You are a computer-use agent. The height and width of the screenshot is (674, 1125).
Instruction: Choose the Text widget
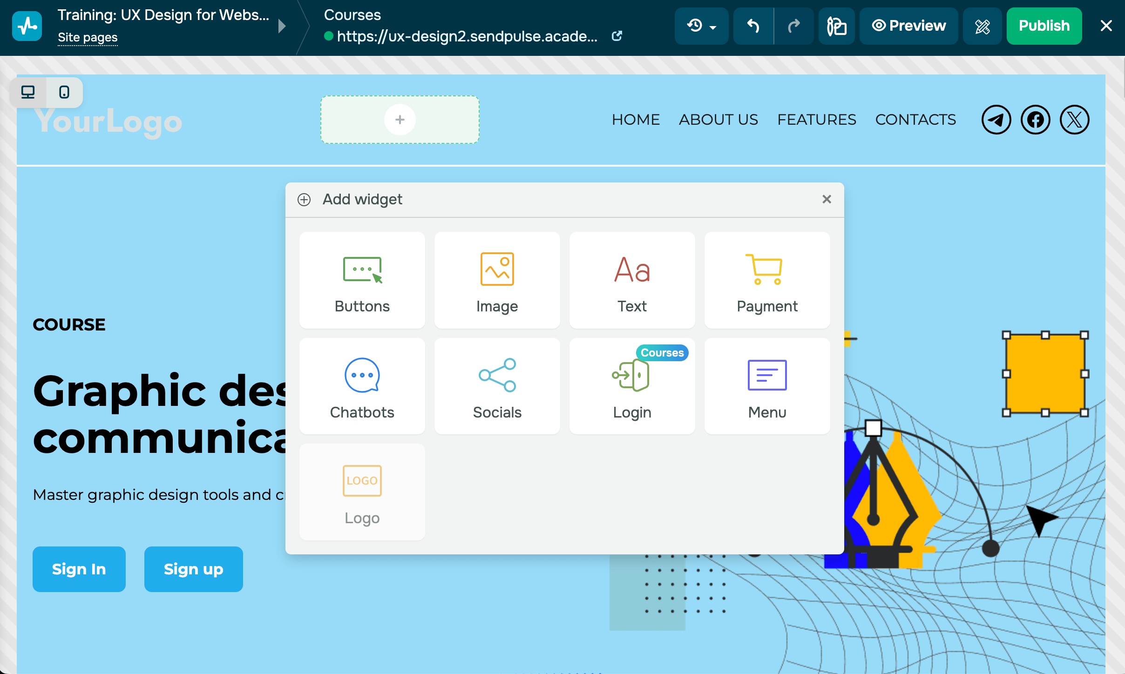click(632, 281)
